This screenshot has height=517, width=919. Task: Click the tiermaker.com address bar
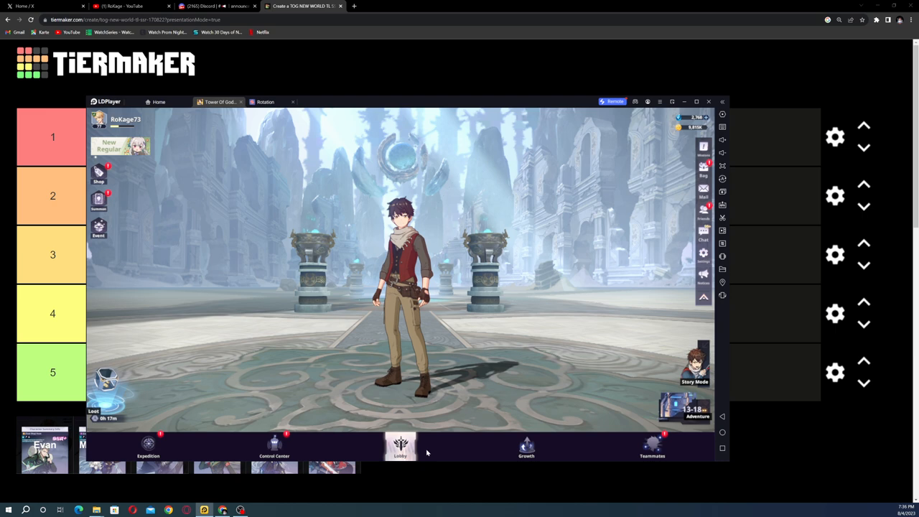(431, 19)
